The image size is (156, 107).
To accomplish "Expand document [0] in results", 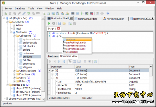I will (x=52, y=71).
